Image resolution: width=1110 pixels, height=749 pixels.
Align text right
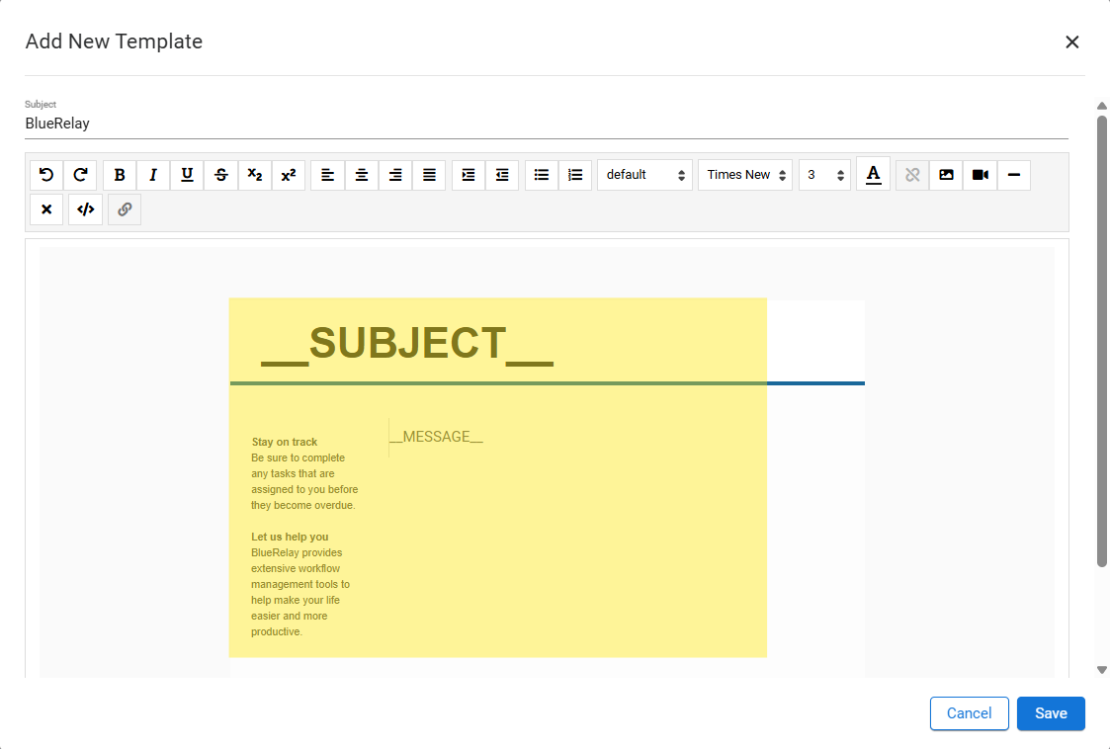[395, 175]
